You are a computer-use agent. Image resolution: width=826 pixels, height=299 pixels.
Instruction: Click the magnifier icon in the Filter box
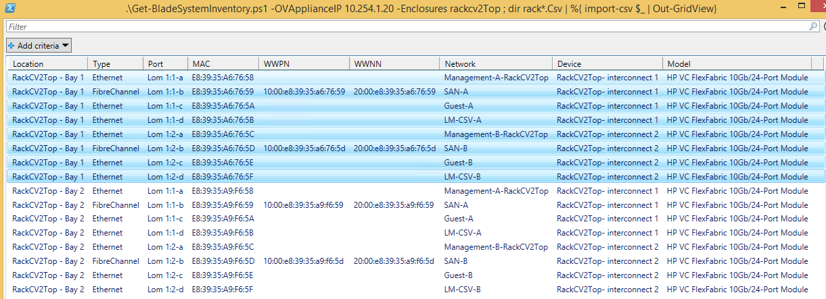point(813,26)
